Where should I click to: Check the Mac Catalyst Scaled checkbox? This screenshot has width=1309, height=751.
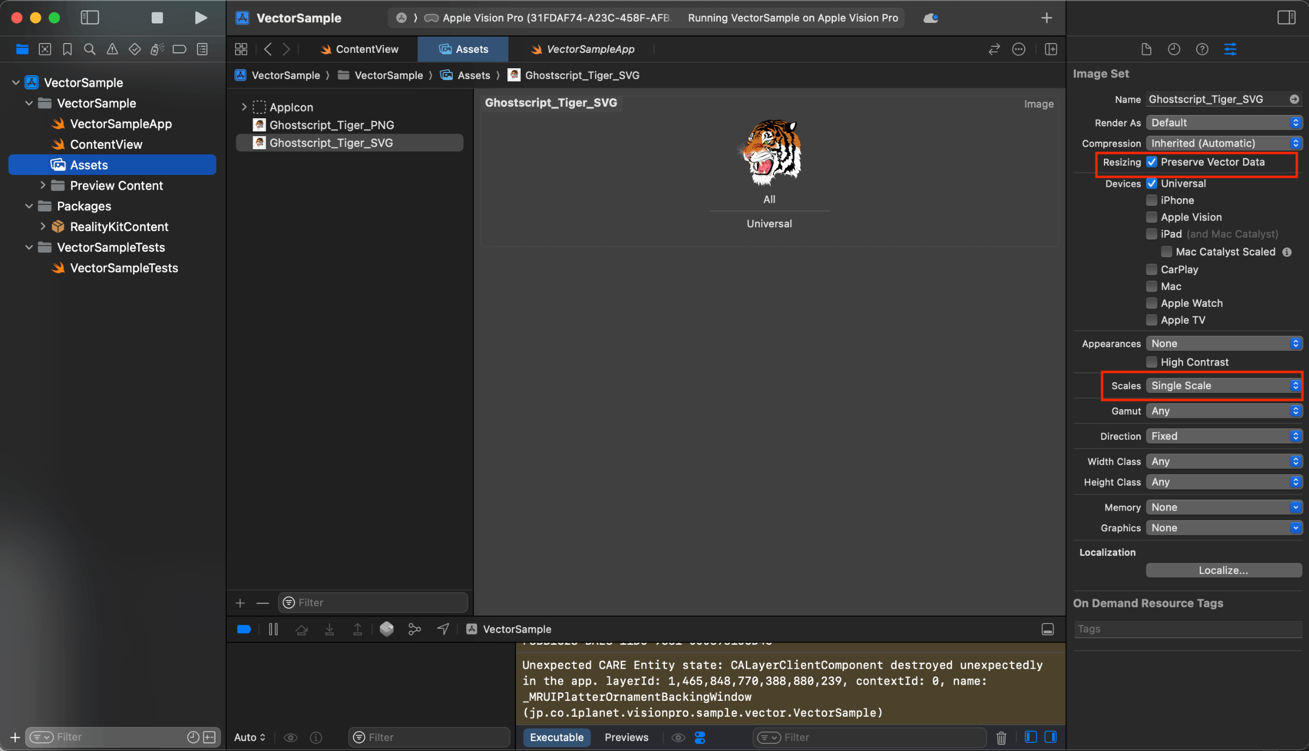click(1167, 252)
